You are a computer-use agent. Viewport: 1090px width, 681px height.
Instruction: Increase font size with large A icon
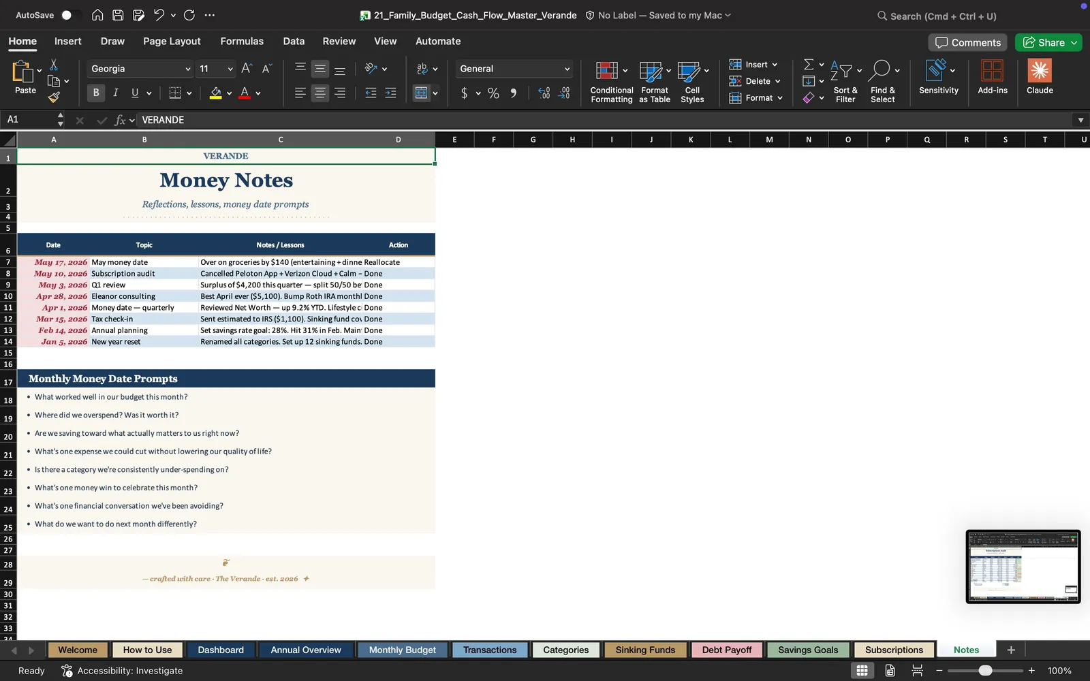247,68
